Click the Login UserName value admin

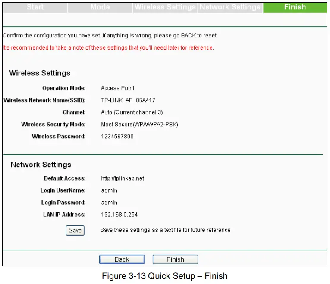click(109, 190)
